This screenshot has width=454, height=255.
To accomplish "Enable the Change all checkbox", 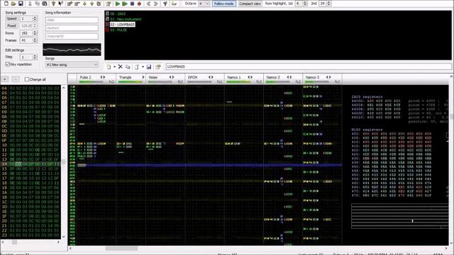I will [27, 79].
